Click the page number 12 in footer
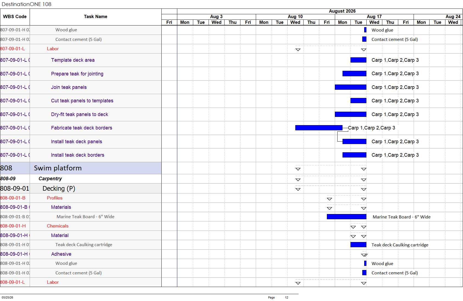Screen dimensions: 463x301 (x=287, y=297)
